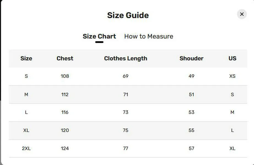Select the Size Chart tab

[x=99, y=36]
